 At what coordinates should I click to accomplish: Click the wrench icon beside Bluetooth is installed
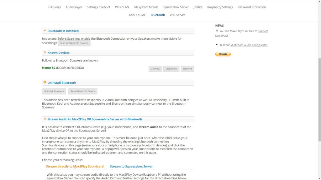[45, 31]
